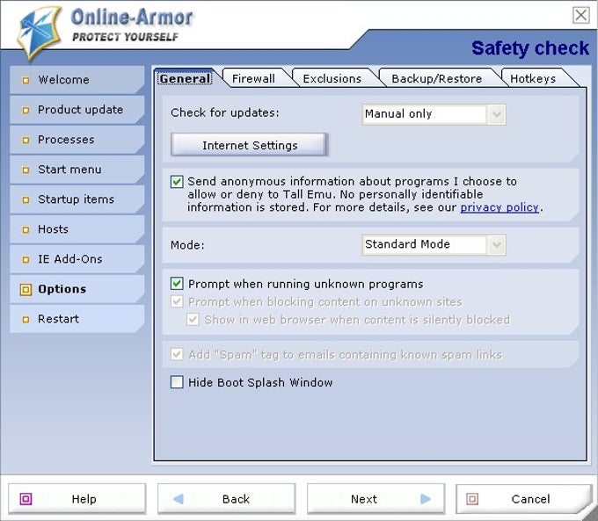The width and height of the screenshot is (598, 521).
Task: Click the "Mode:" label
Action: [x=187, y=245]
